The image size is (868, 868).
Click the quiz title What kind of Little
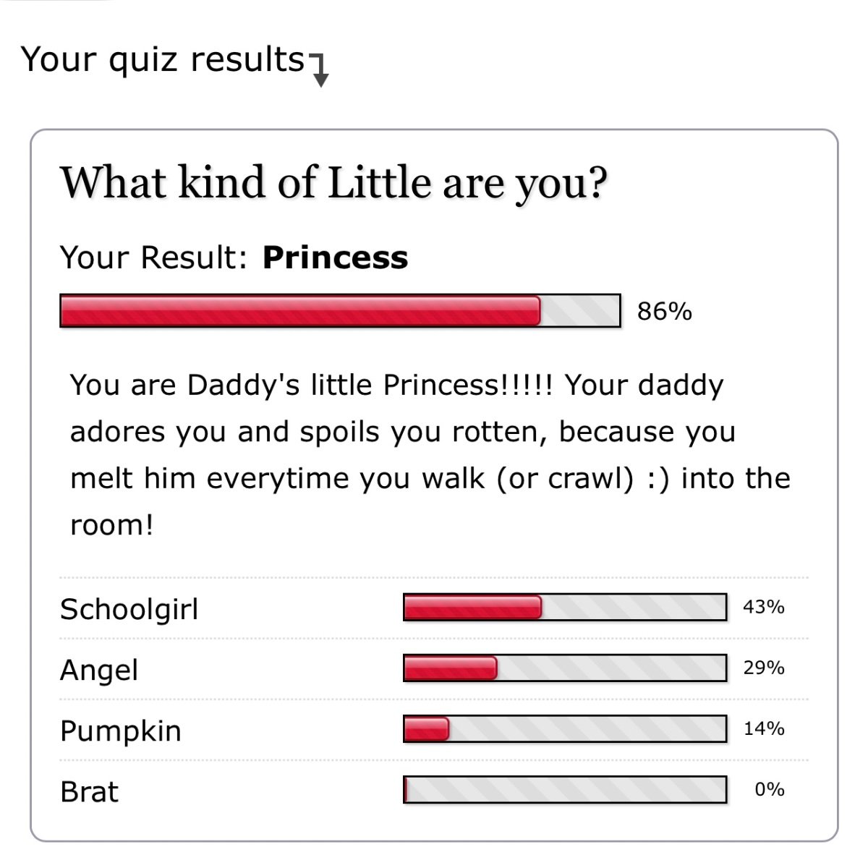point(334,183)
